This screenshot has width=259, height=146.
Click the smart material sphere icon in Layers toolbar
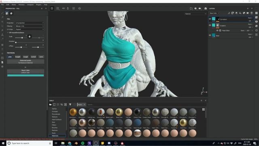click(244, 13)
